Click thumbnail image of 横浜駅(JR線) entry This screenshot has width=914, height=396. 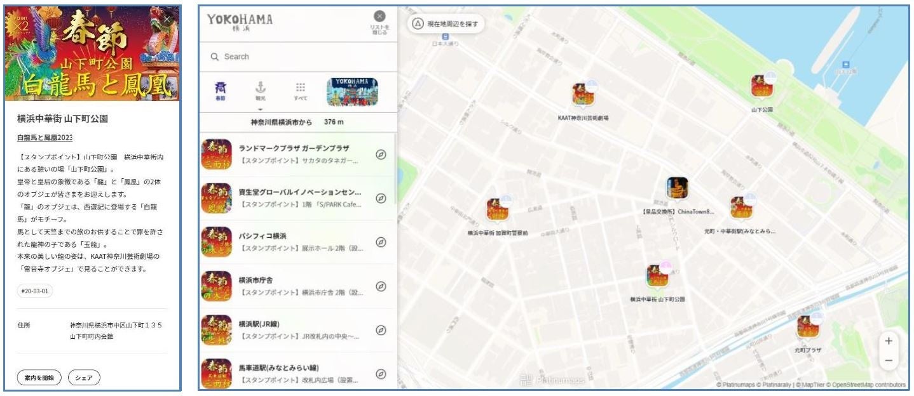click(216, 330)
